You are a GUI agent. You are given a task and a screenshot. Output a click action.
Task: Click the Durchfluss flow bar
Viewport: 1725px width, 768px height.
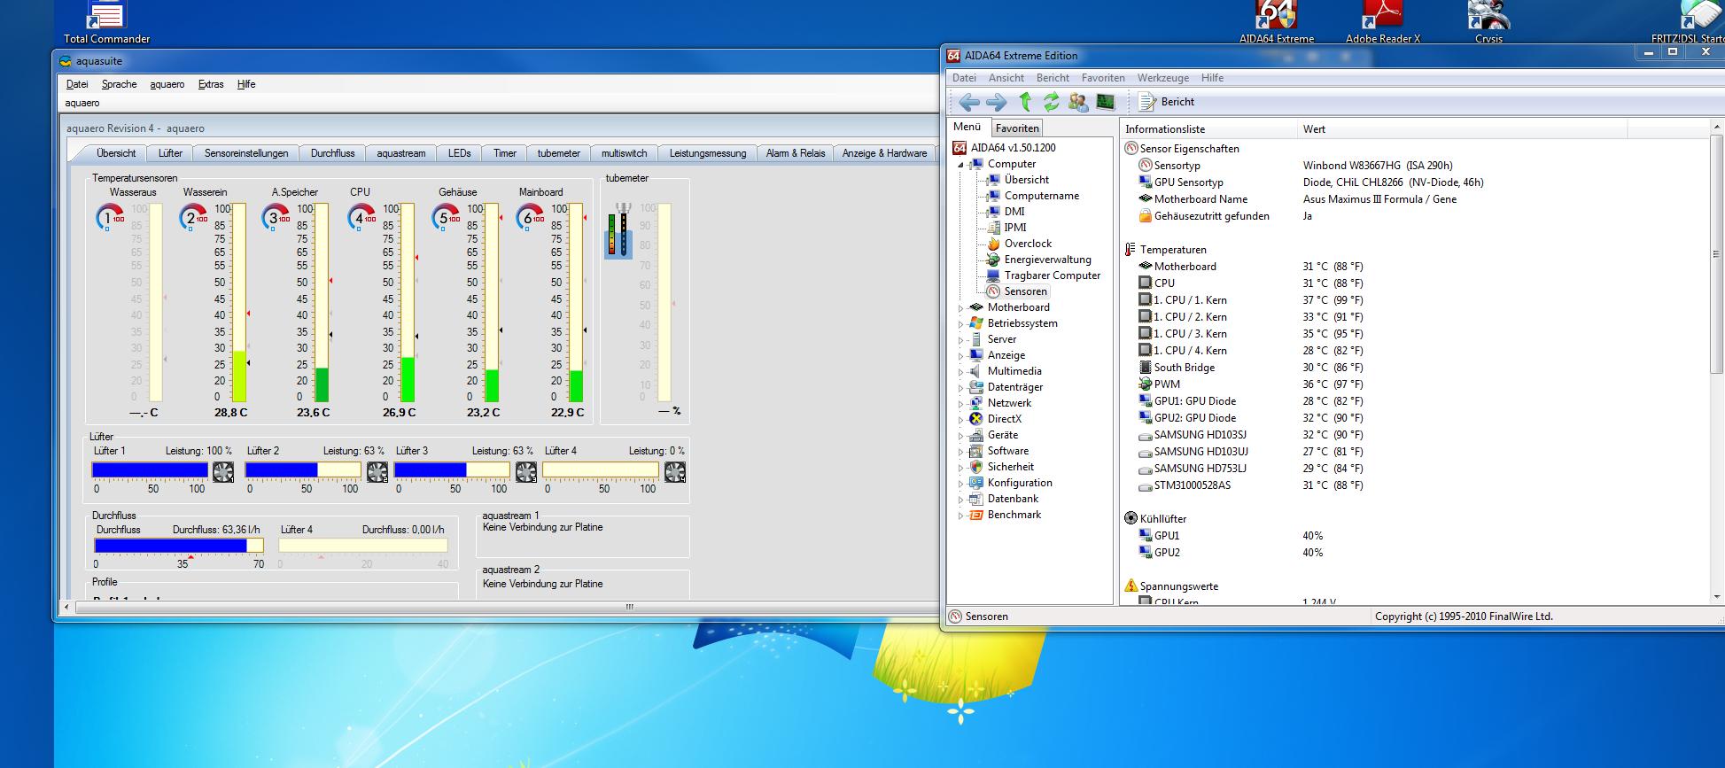tap(178, 546)
